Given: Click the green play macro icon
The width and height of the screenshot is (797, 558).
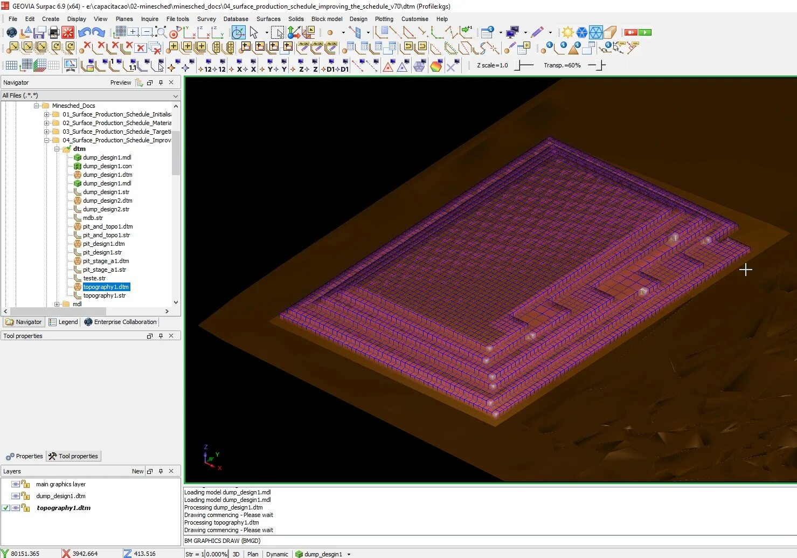Looking at the screenshot, I should 645,32.
